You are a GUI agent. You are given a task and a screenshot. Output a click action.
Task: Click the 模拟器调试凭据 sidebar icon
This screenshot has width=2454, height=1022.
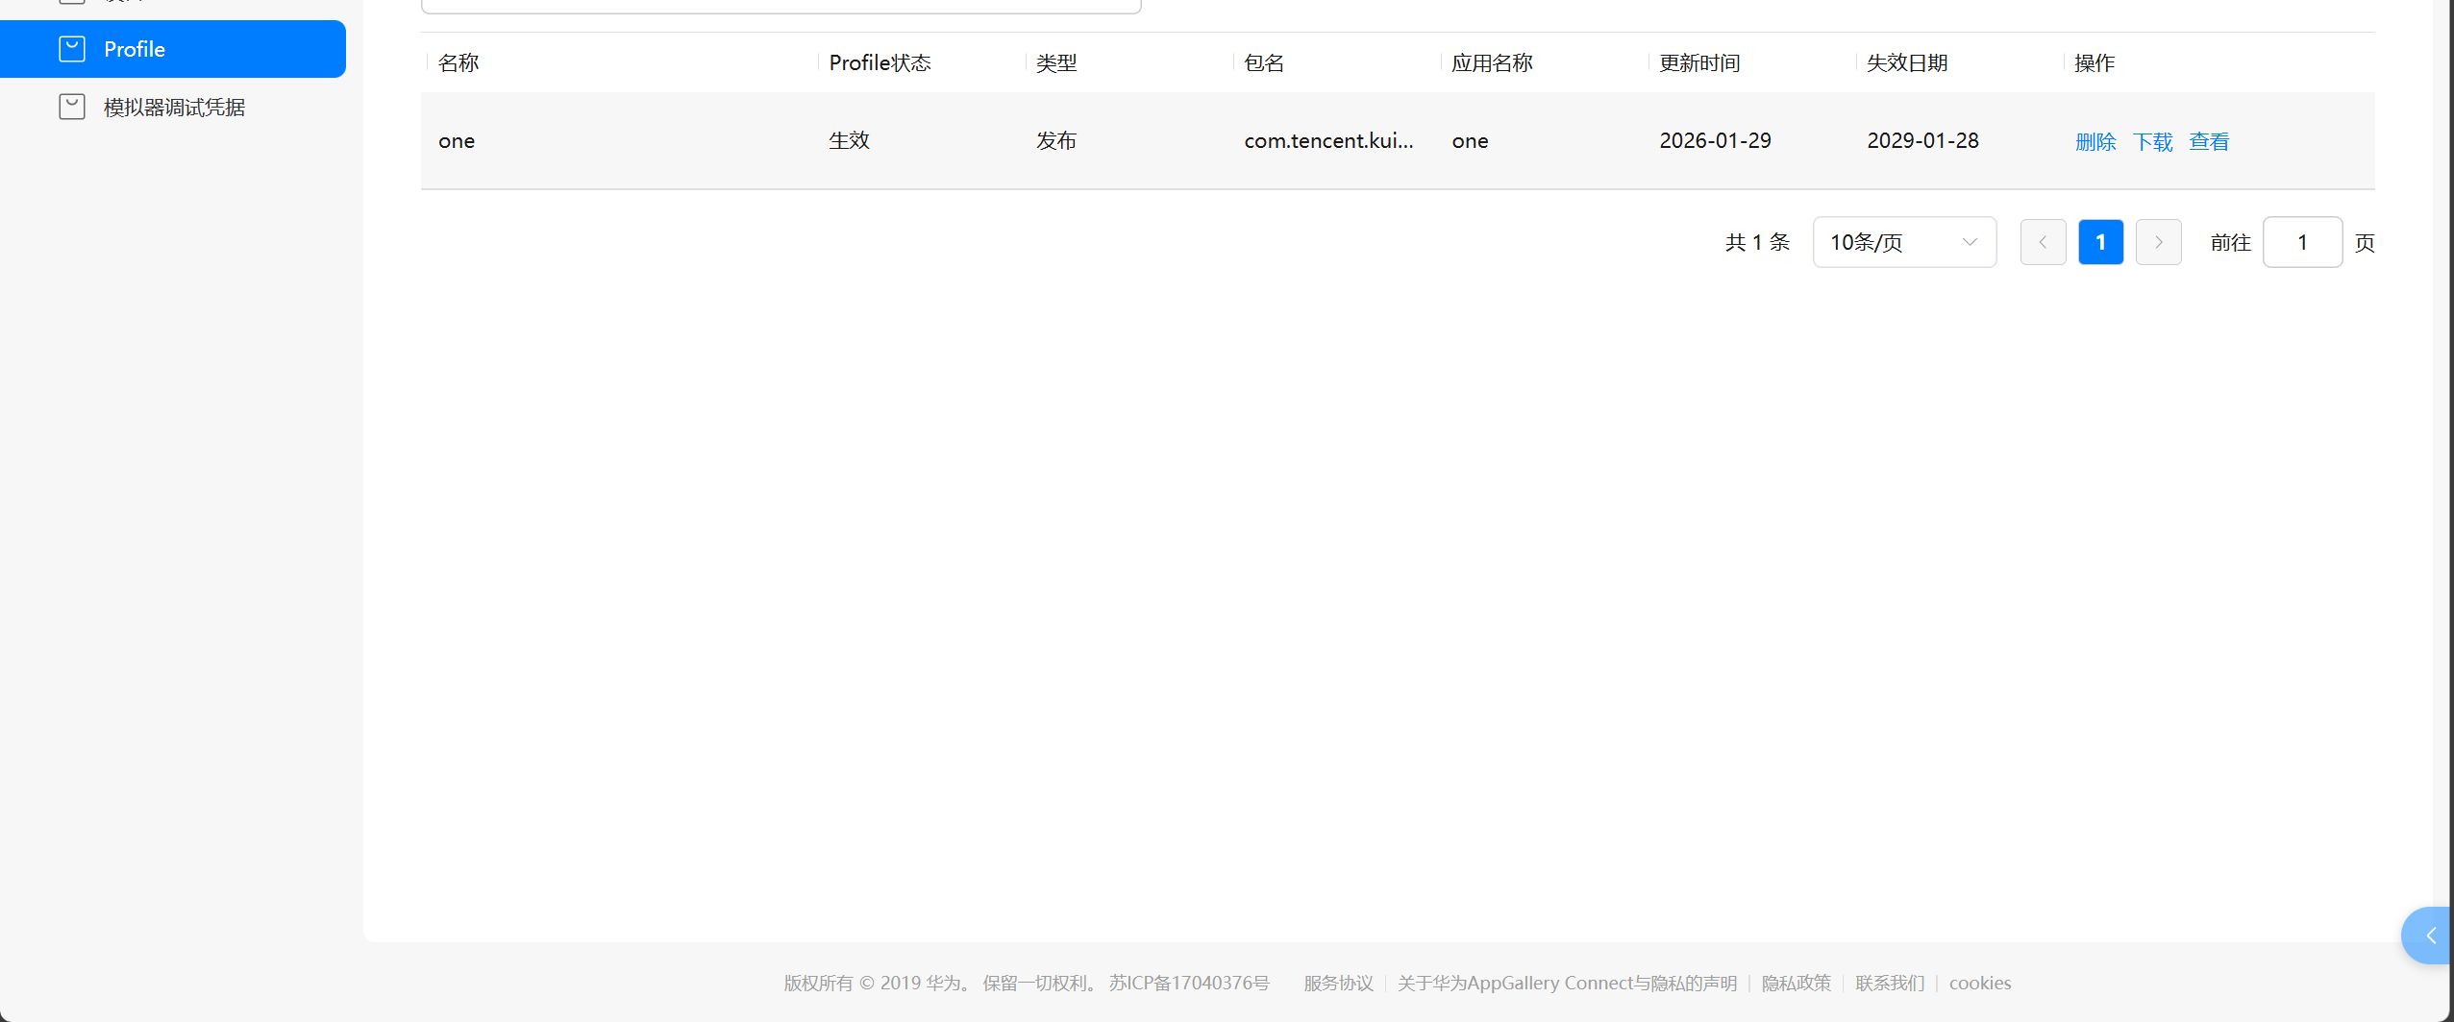72,107
